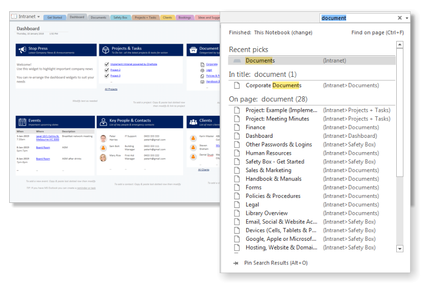
Task: Open the 'Google, Apple or Microsof...' result
Action: pyautogui.click(x=312, y=239)
